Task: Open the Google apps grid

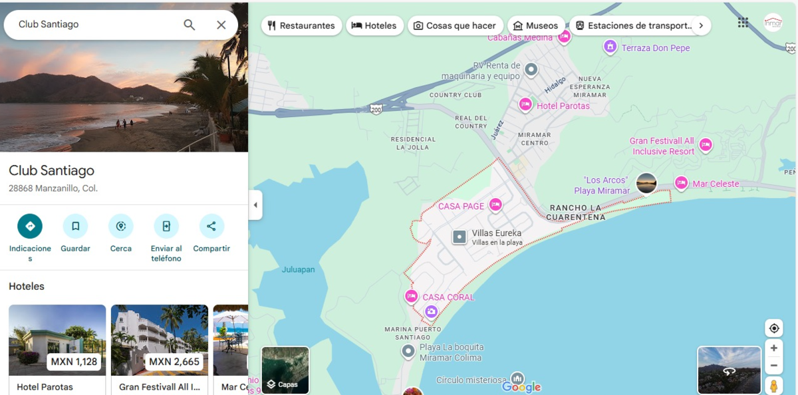Action: coord(743,23)
